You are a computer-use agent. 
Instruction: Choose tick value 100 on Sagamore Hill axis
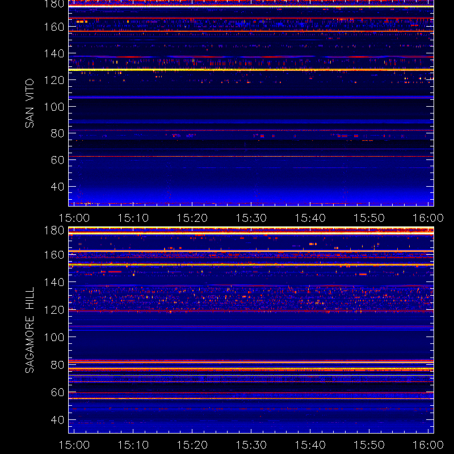point(54,337)
